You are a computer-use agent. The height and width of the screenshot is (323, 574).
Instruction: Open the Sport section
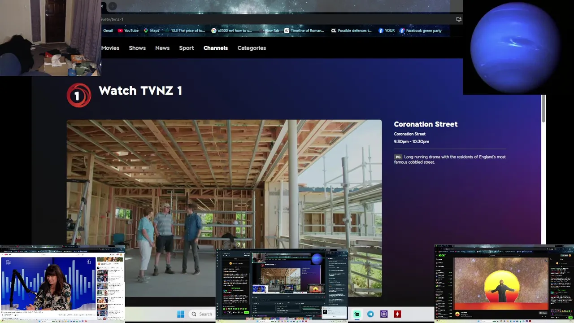pyautogui.click(x=187, y=48)
